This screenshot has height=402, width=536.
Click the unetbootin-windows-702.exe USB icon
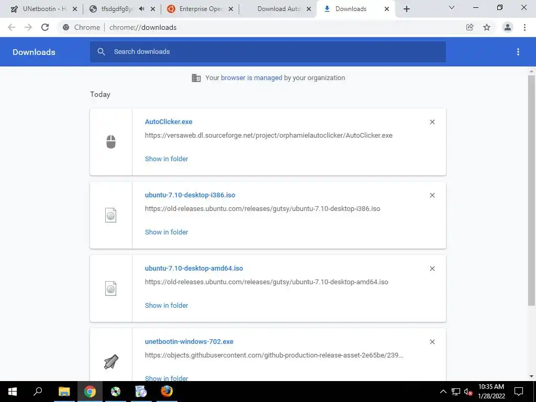point(111,362)
